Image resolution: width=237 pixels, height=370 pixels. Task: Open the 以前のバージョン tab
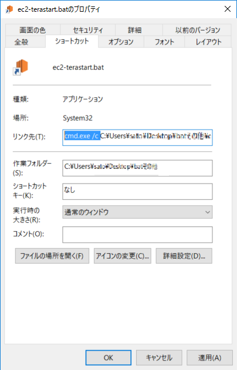(197, 30)
